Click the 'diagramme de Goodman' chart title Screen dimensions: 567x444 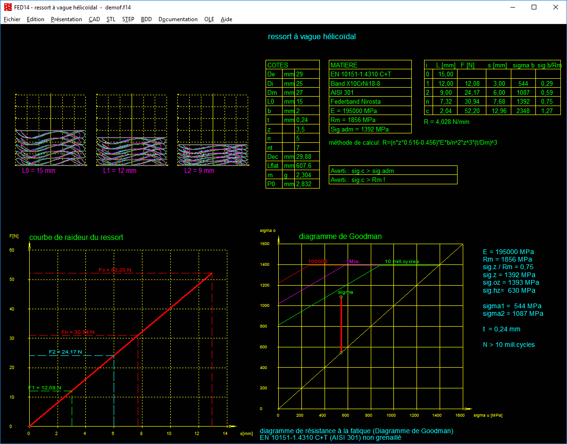pyautogui.click(x=340, y=237)
